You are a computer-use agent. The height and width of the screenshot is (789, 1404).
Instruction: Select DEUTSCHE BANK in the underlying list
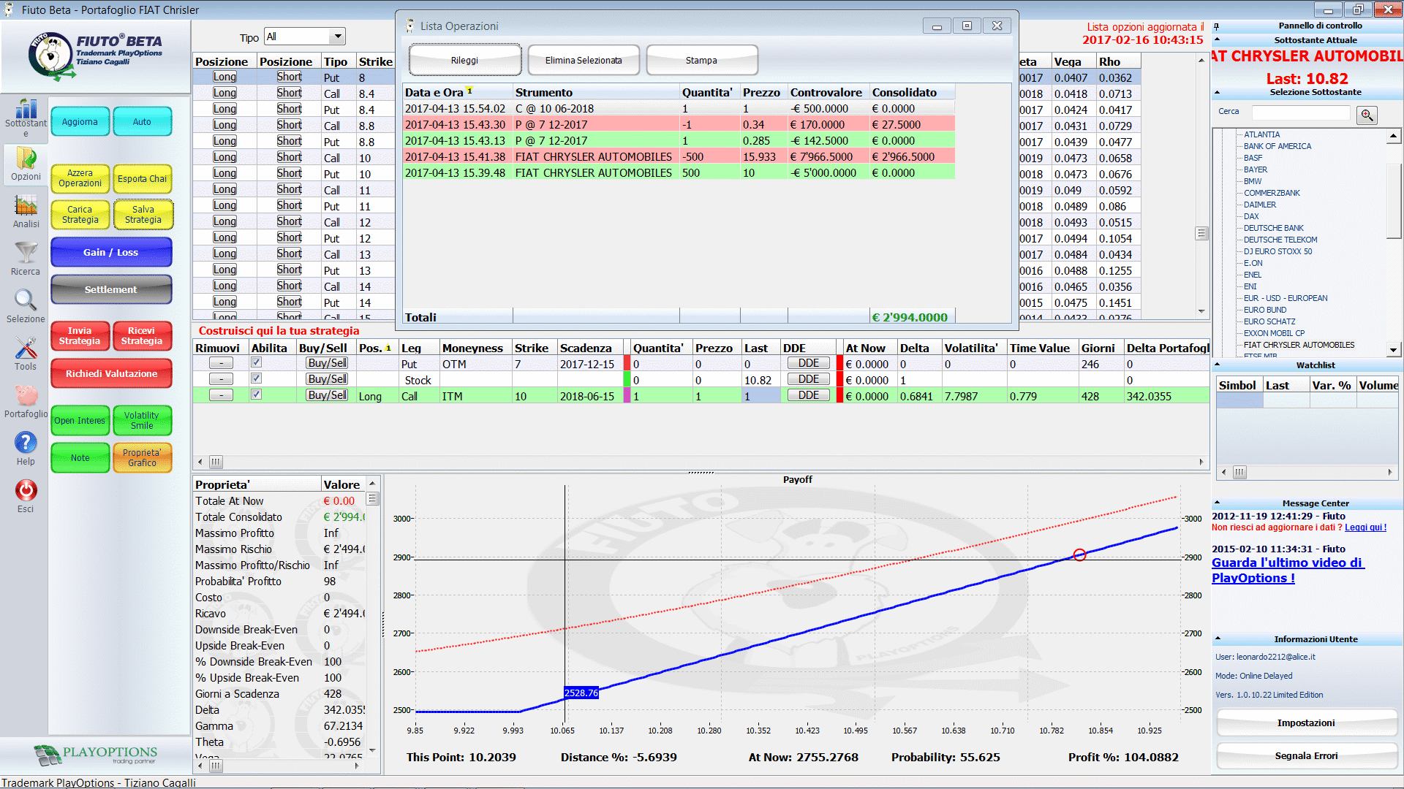coord(1273,228)
